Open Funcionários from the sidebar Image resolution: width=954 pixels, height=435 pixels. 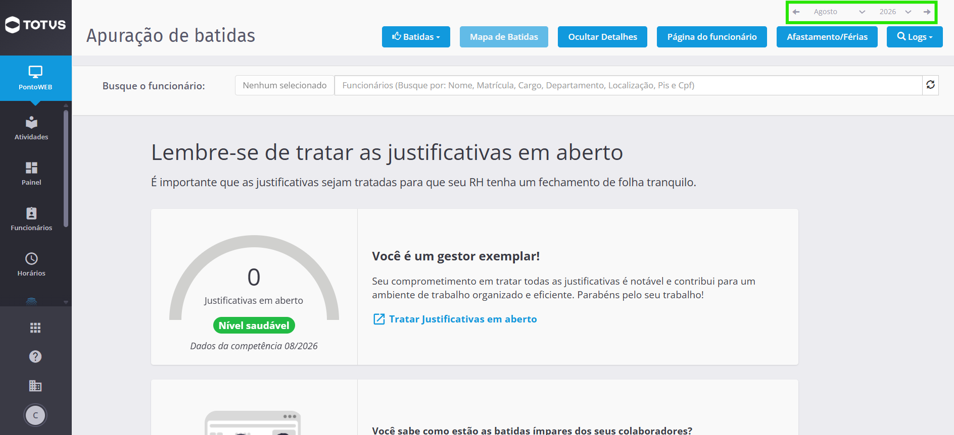[31, 220]
